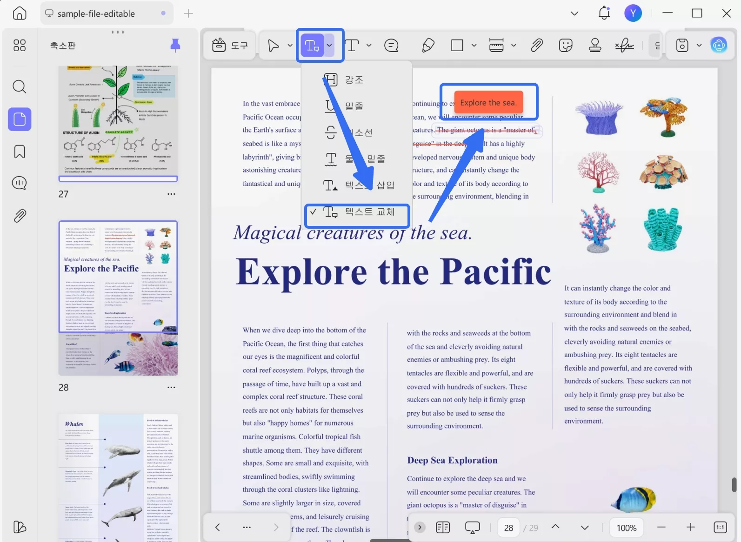Select the comment note tool
This screenshot has height=542, width=741.
(x=391, y=45)
